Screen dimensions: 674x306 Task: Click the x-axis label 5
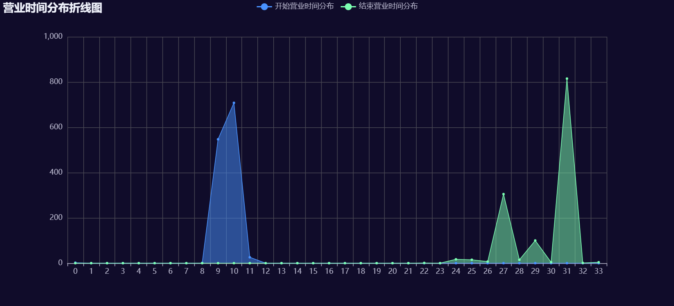click(x=154, y=271)
